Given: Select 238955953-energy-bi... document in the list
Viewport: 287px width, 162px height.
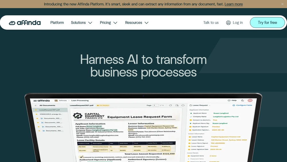Looking at the screenshot, I should (51, 114).
